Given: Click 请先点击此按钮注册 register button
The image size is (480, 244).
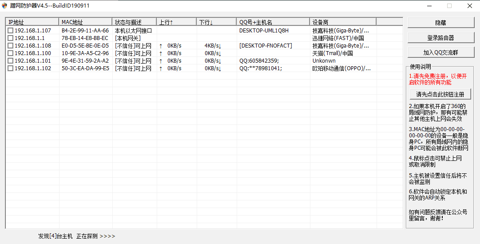Looking at the screenshot, I should click(440, 94).
